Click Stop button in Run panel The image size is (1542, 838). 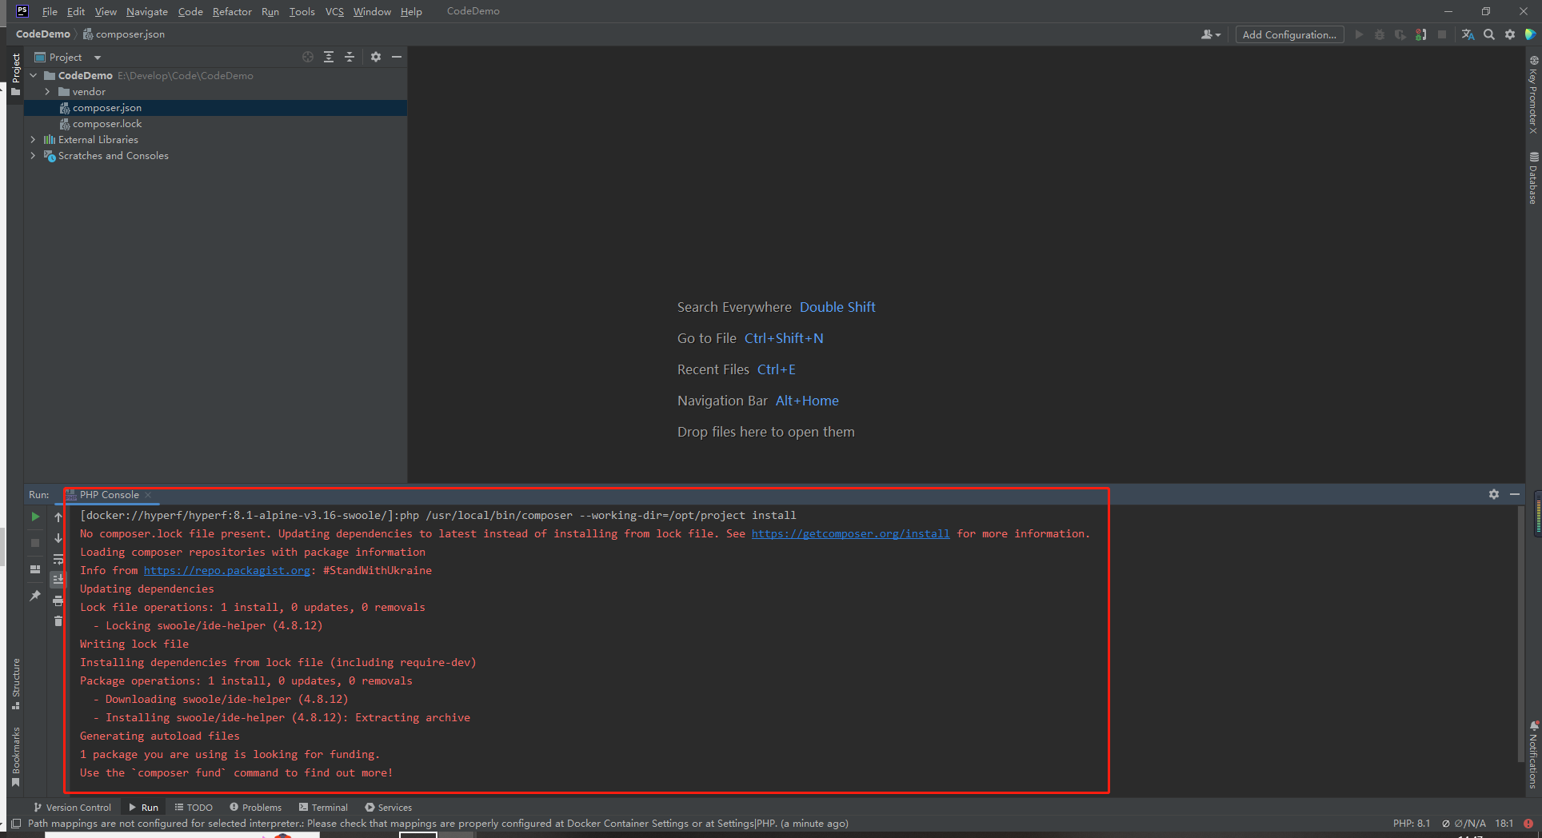pyautogui.click(x=35, y=543)
